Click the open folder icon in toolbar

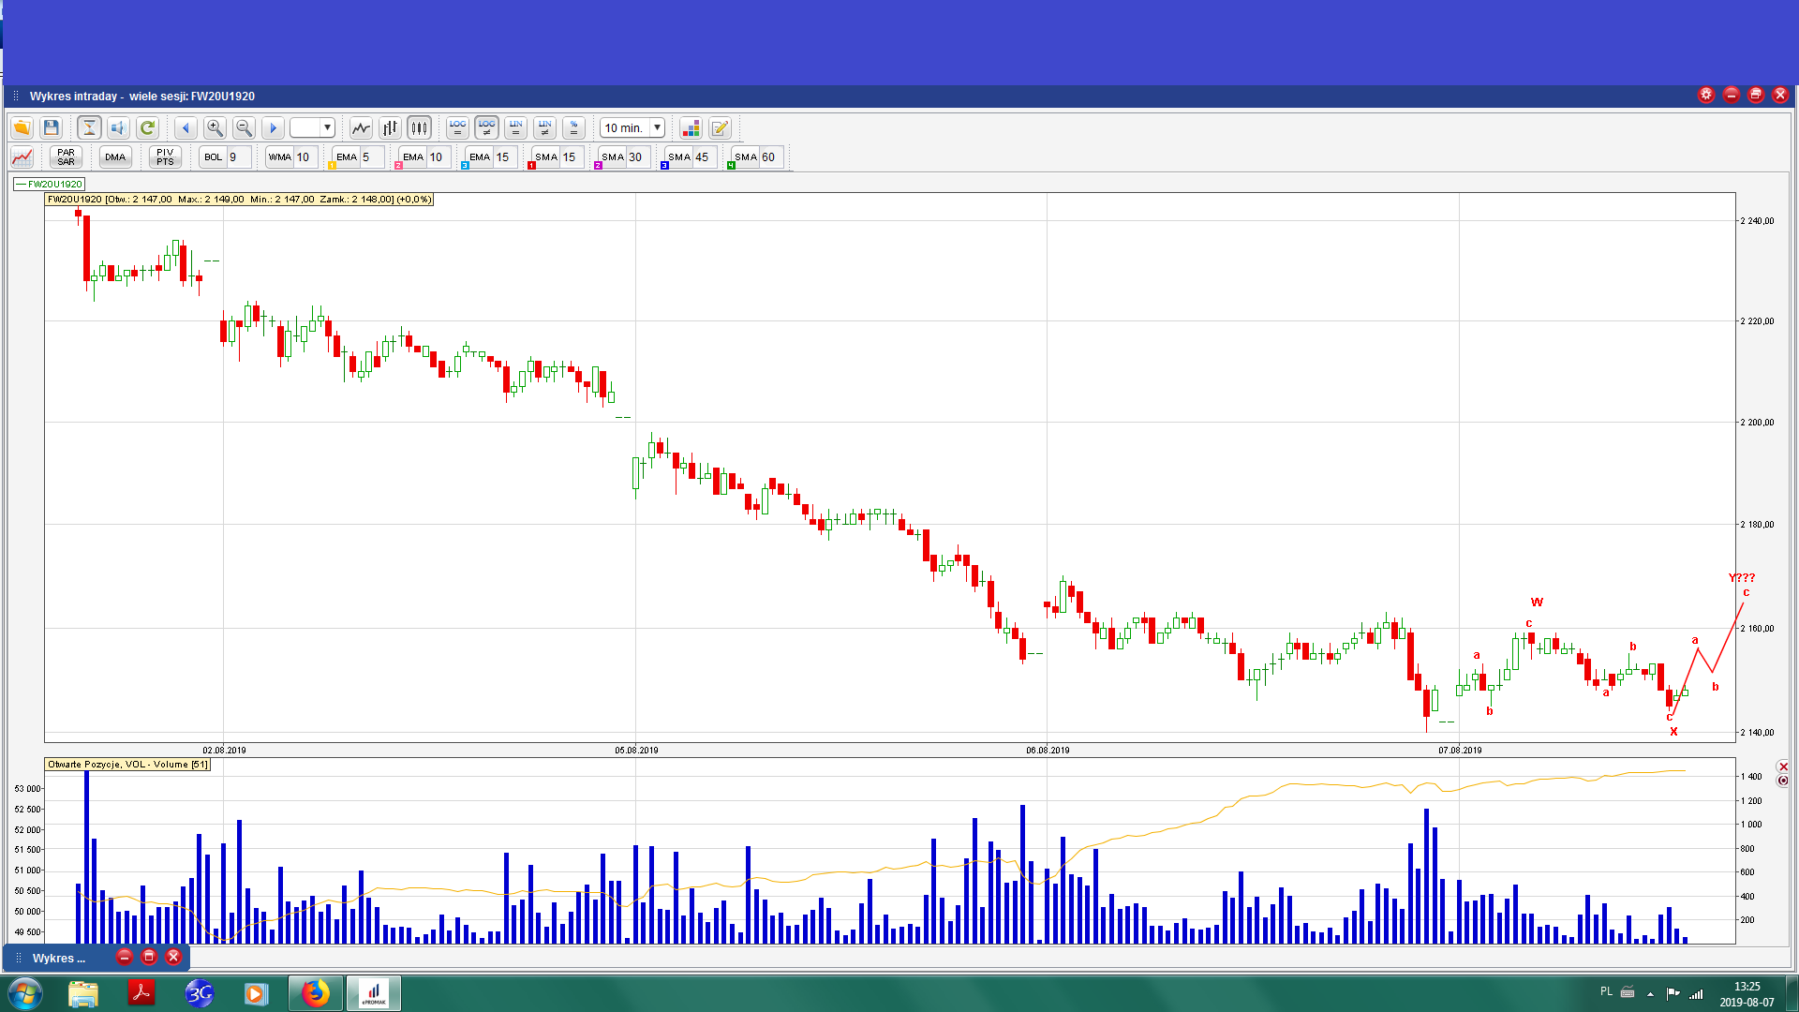(22, 127)
